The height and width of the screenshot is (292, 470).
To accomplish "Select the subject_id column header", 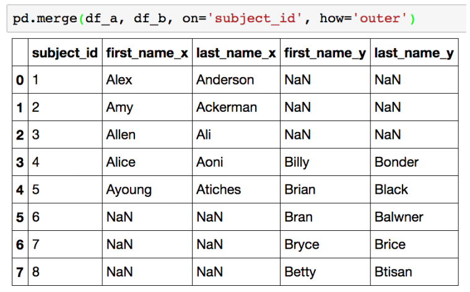I will tap(65, 52).
